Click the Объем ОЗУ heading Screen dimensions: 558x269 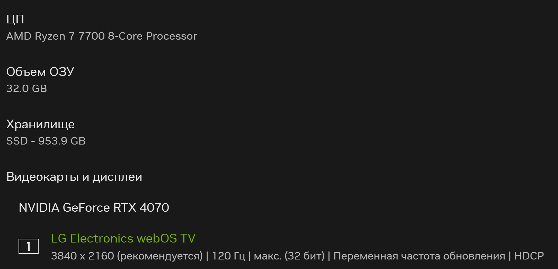coord(40,72)
